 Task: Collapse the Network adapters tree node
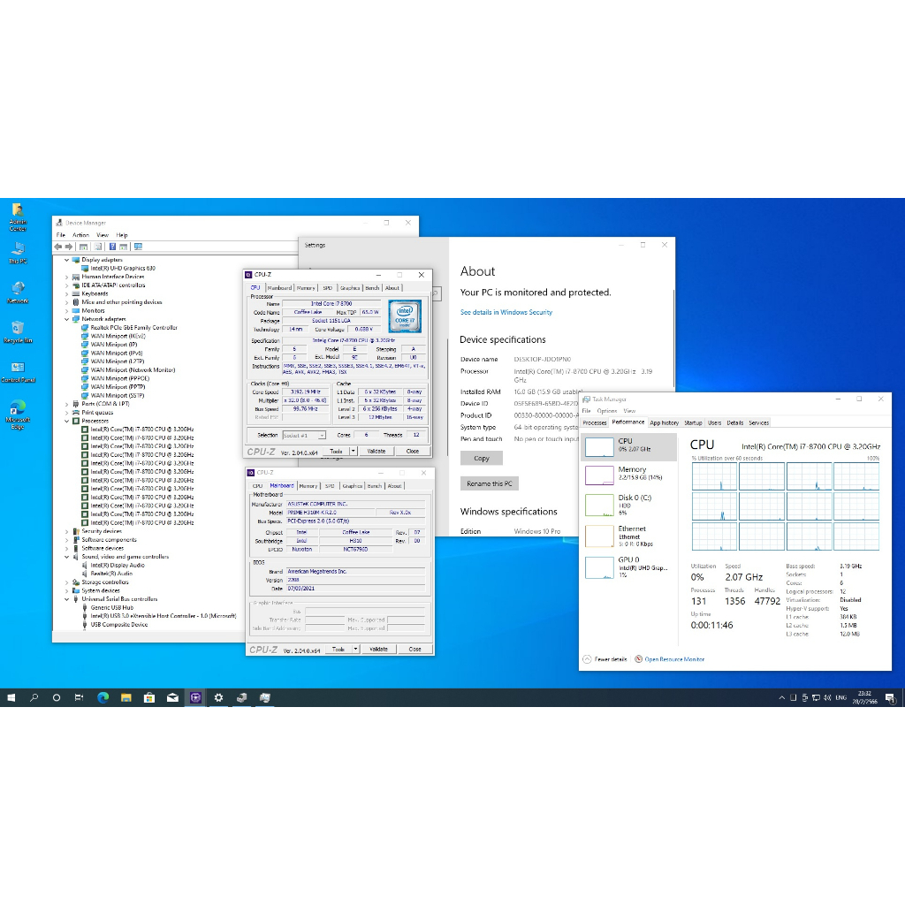click(x=66, y=319)
